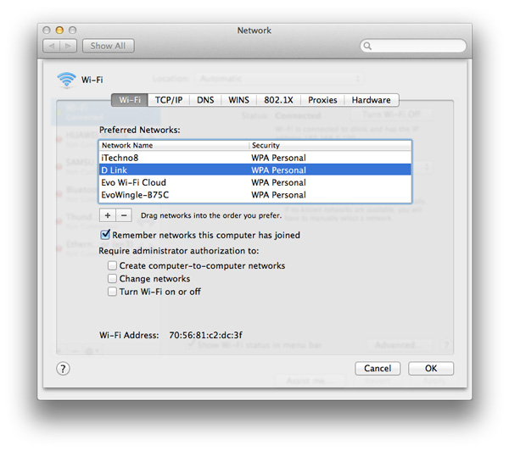The image size is (509, 451).
Task: Open the TCP/IP tab
Action: (169, 100)
